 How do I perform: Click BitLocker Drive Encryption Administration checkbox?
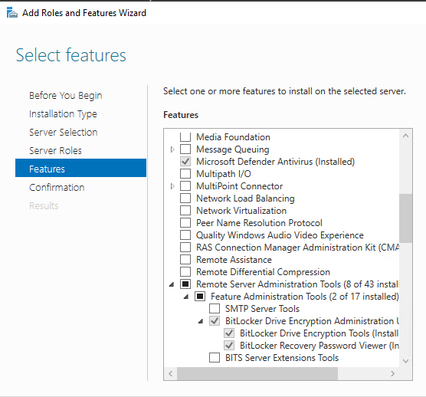215,321
